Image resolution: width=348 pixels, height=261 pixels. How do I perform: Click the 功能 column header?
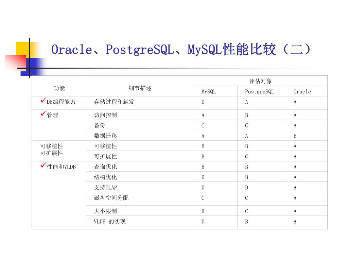tap(59, 88)
